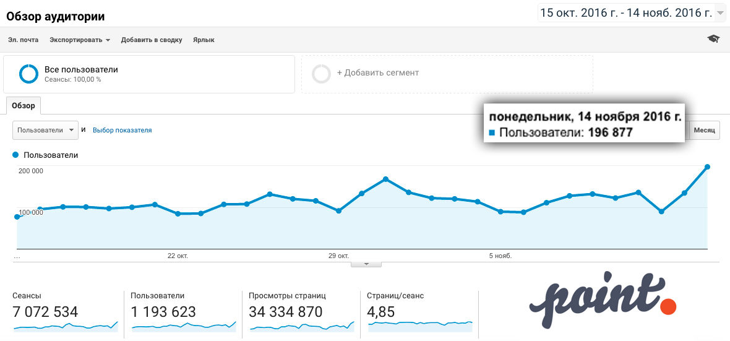This screenshot has height=341, width=730.
Task: Click Добавить в сводку
Action: click(152, 40)
